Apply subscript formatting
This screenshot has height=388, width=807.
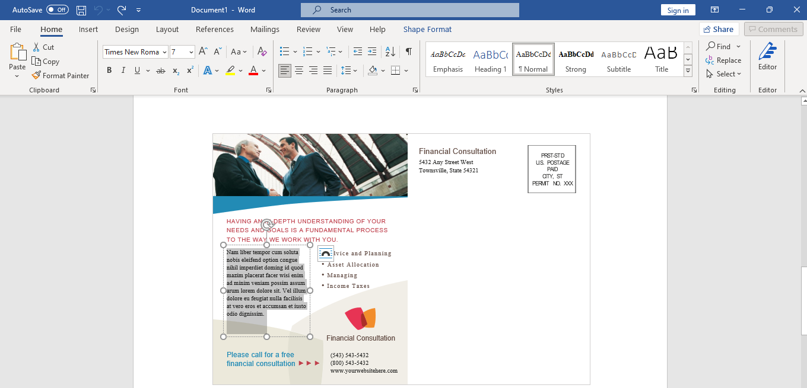(x=176, y=70)
